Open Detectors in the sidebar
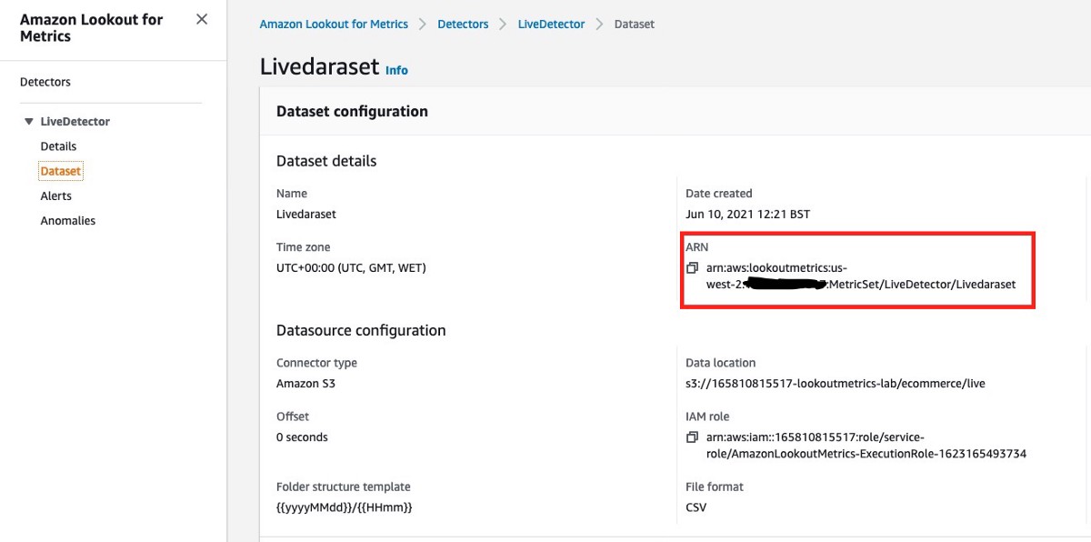Viewport: 1091px width, 542px height. click(45, 82)
